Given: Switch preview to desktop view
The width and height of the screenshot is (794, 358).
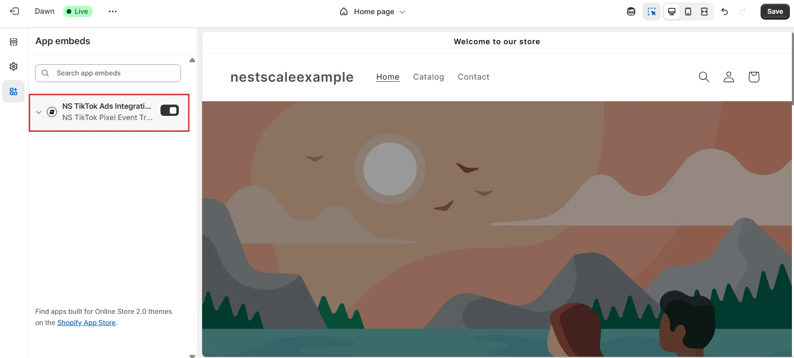Looking at the screenshot, I should [672, 12].
